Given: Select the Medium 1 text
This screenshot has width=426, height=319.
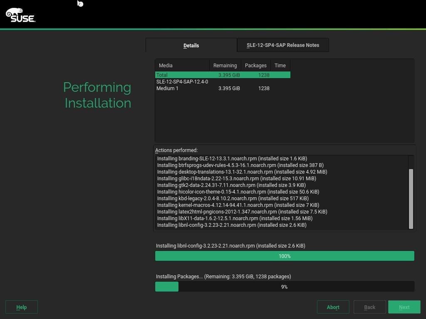Looking at the screenshot, I should 167,88.
